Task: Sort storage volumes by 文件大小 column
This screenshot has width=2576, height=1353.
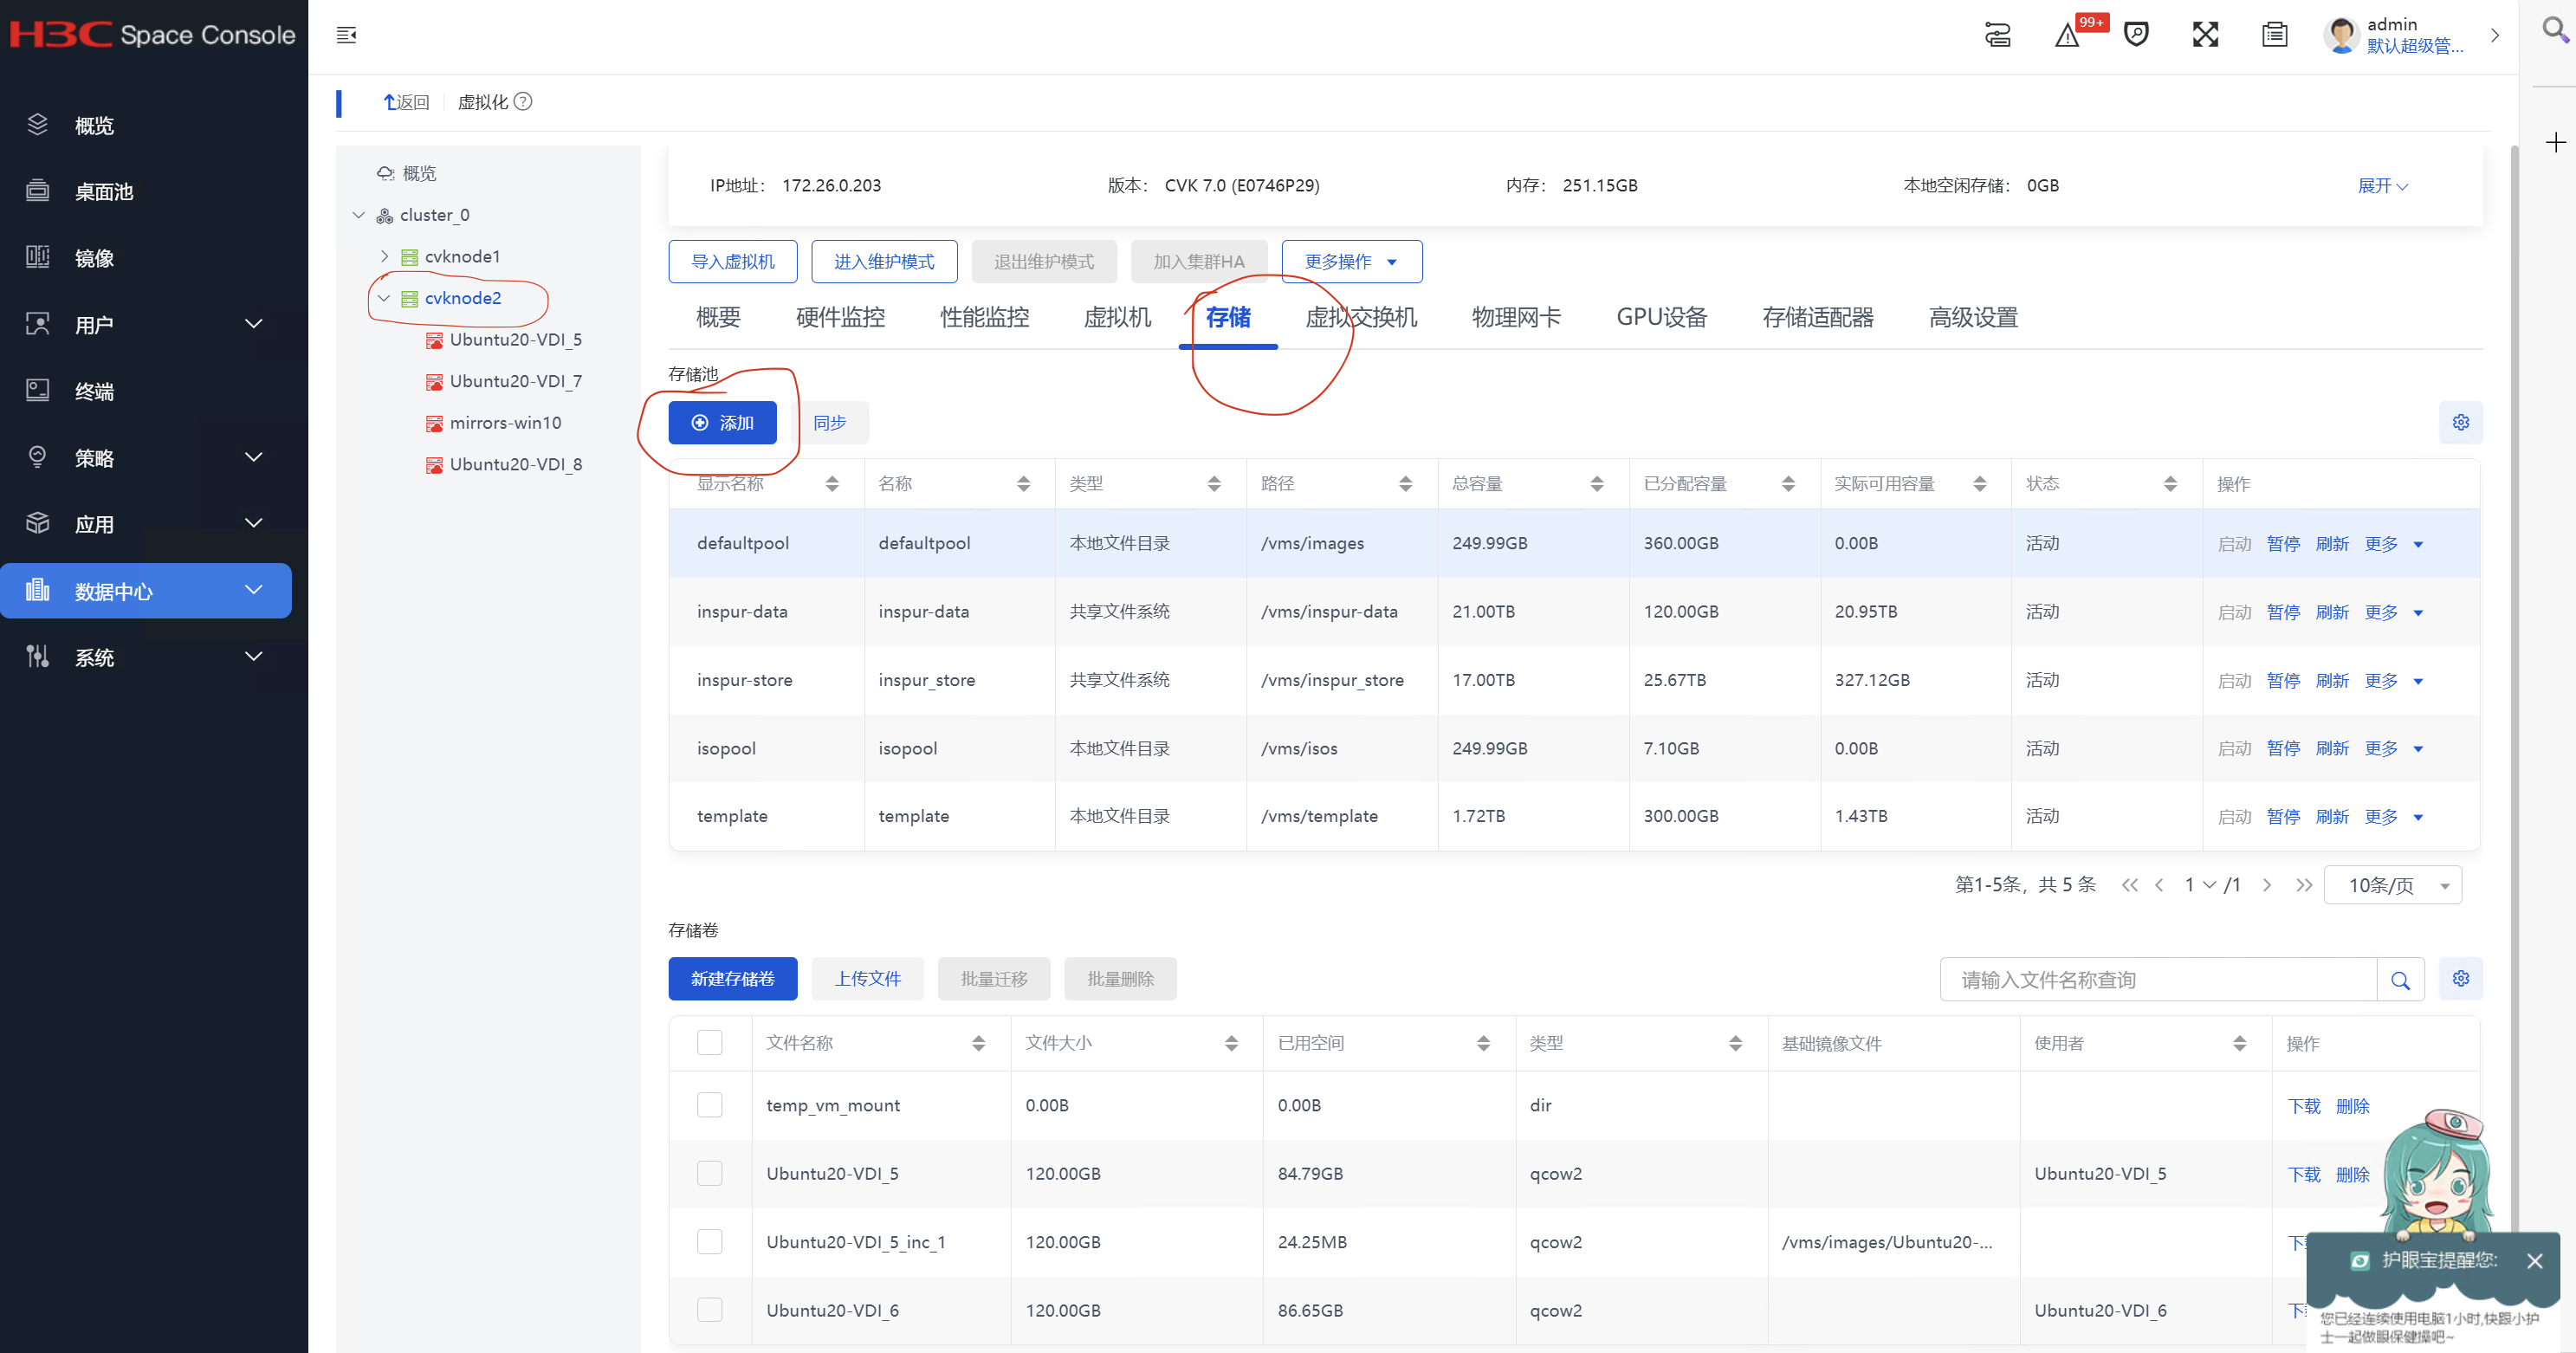Action: [1231, 1043]
